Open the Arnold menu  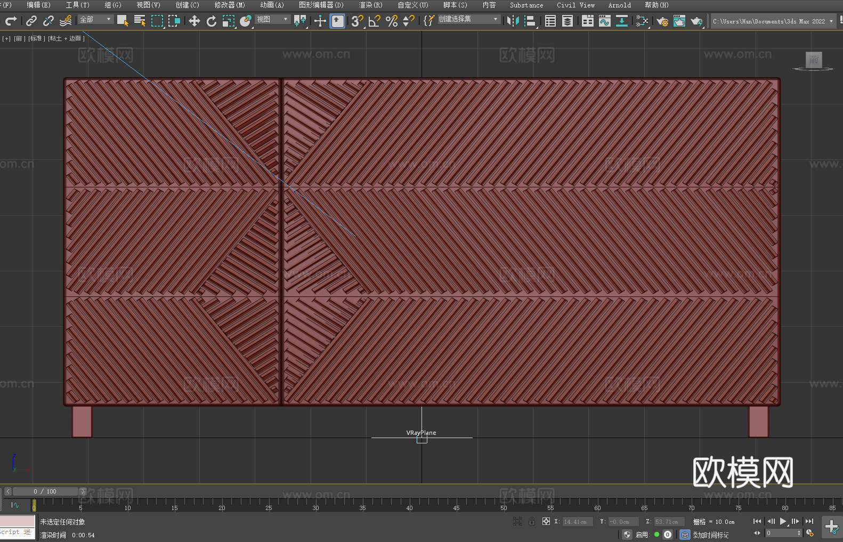click(x=619, y=5)
